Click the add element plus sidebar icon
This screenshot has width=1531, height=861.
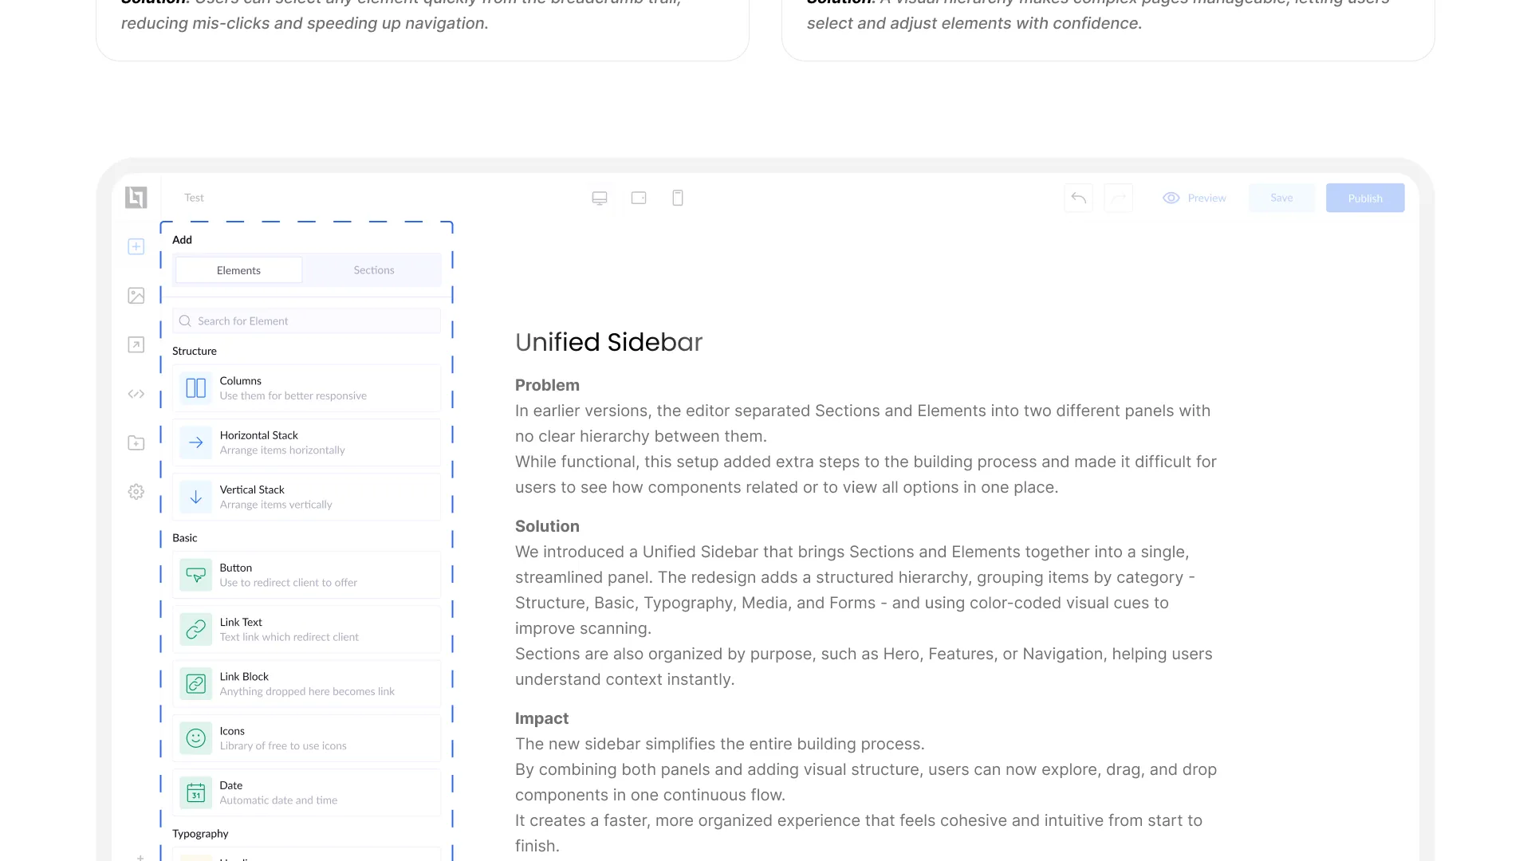pos(136,246)
